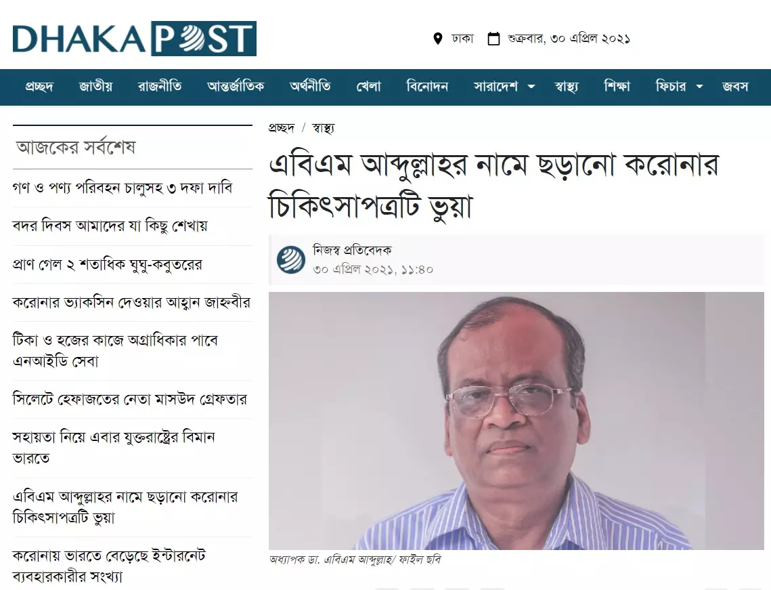This screenshot has width=771, height=590.
Task: Open the জাতীয় menu item
Action: point(96,87)
